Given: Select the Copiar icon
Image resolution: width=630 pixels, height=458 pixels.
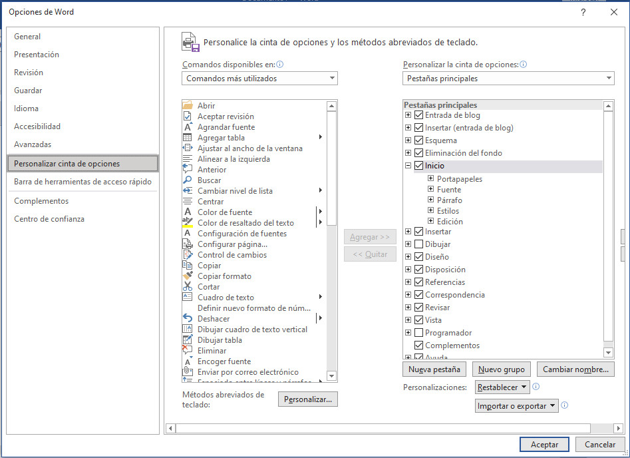Looking at the screenshot, I should click(x=188, y=266).
